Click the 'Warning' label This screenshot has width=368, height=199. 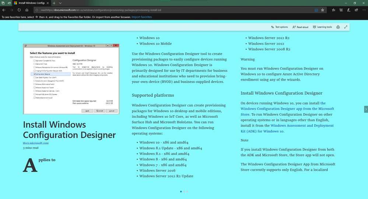pyautogui.click(x=248, y=59)
